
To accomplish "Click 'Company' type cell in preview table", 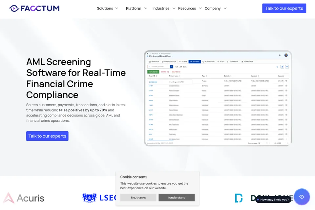I will click(x=205, y=86).
